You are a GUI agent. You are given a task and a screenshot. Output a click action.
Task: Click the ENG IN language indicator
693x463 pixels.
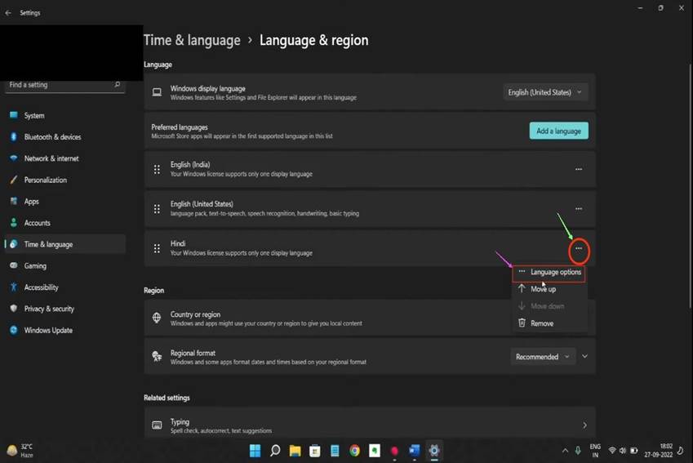595,451
